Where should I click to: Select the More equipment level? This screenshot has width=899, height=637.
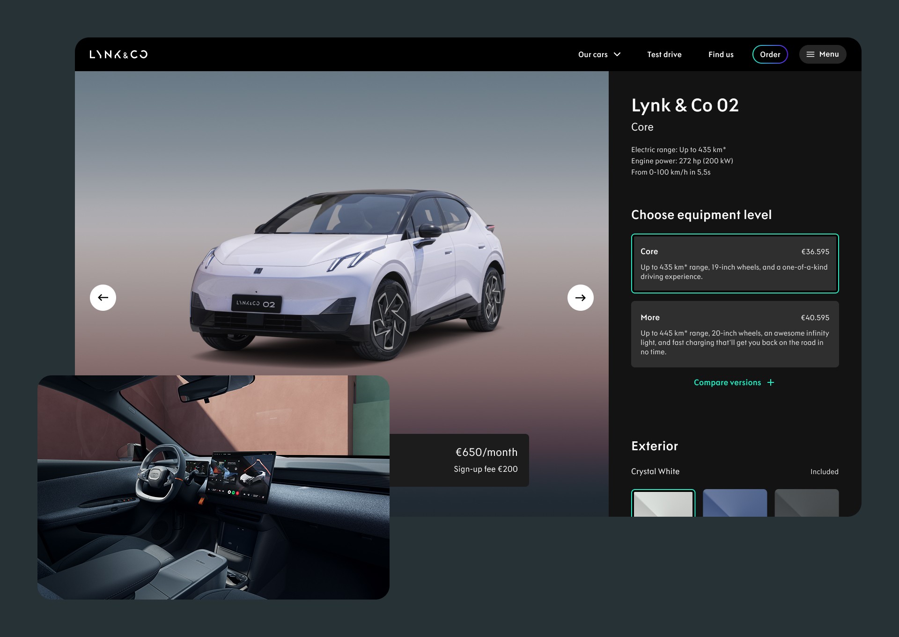point(735,334)
